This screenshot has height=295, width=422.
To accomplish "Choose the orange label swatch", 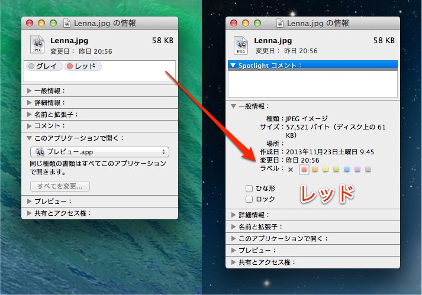I will pos(315,170).
